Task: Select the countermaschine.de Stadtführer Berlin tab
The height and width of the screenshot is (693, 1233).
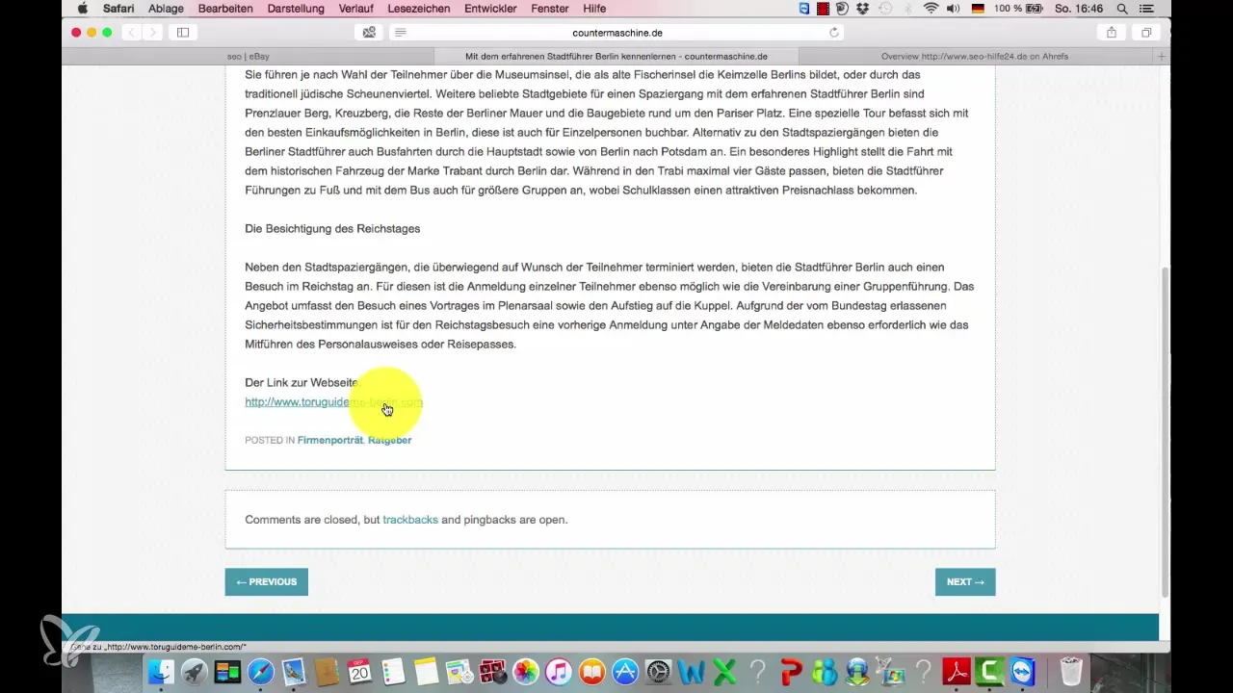Action: click(616, 57)
